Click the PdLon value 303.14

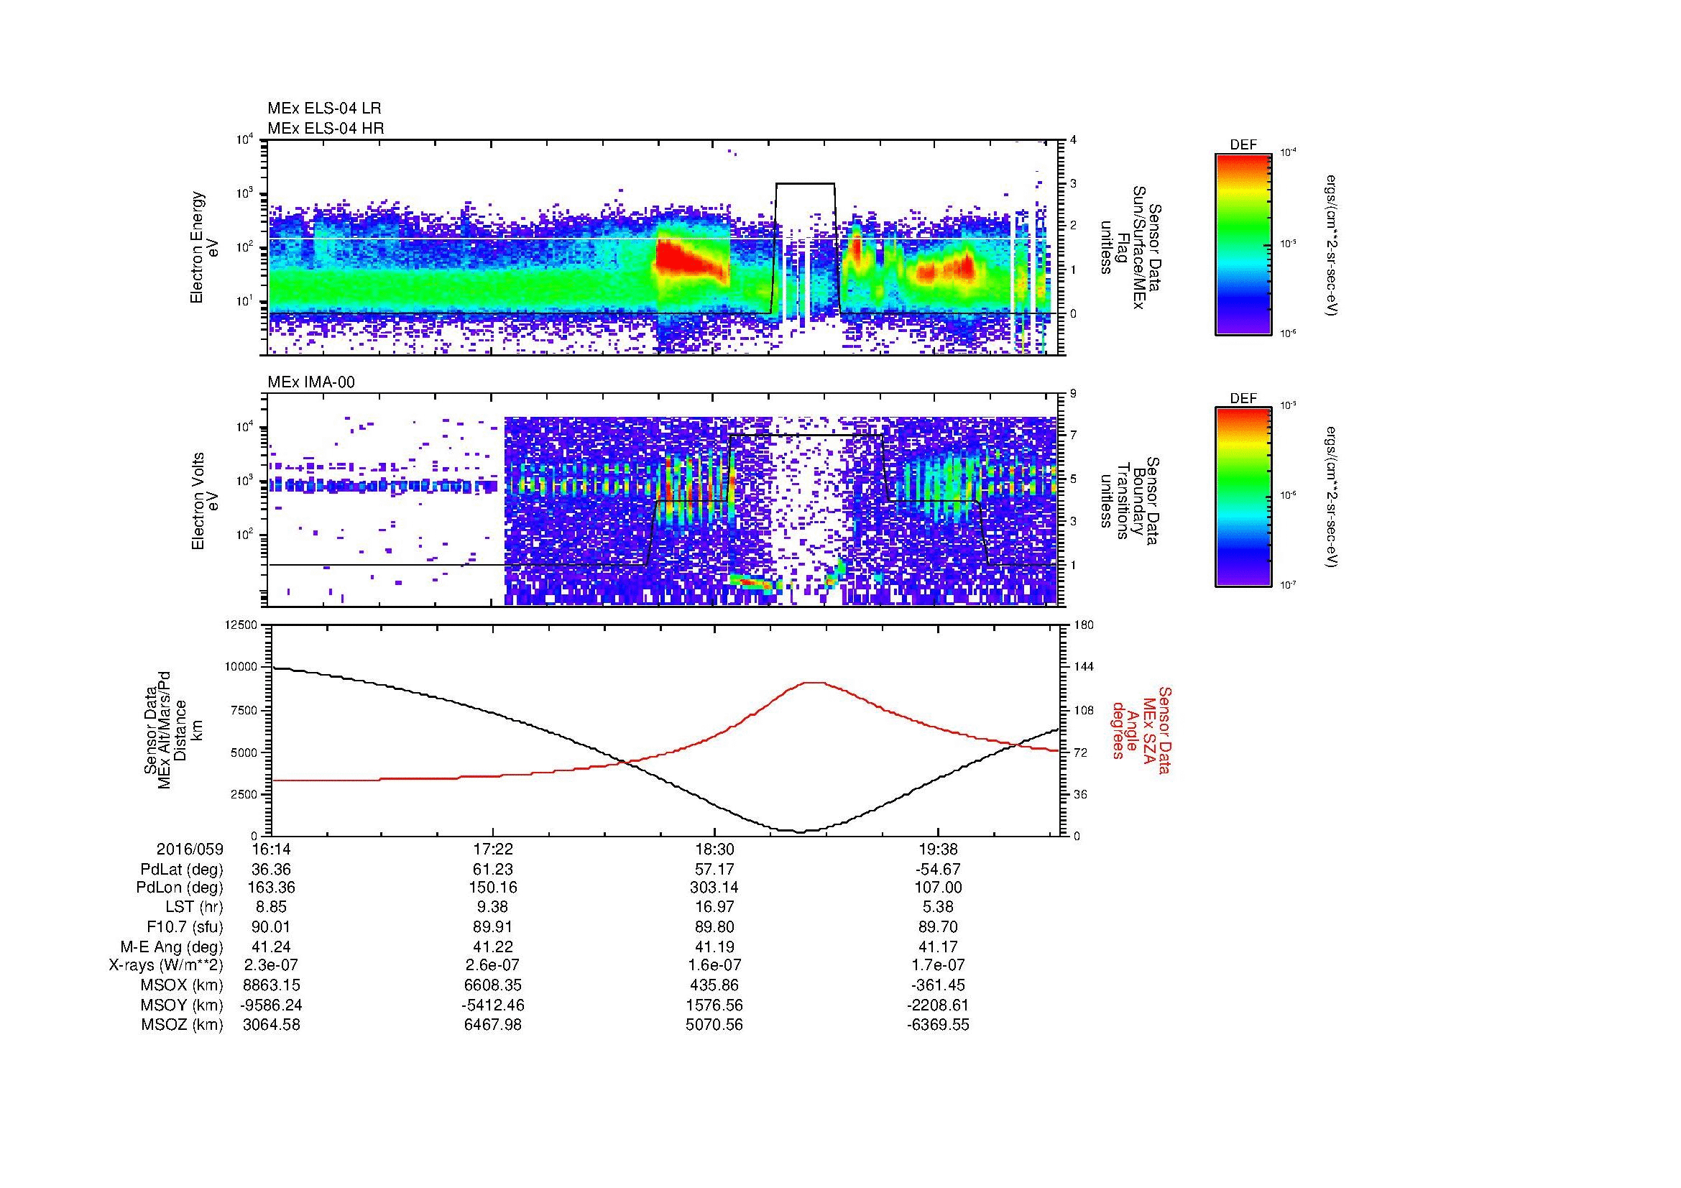pos(714,888)
